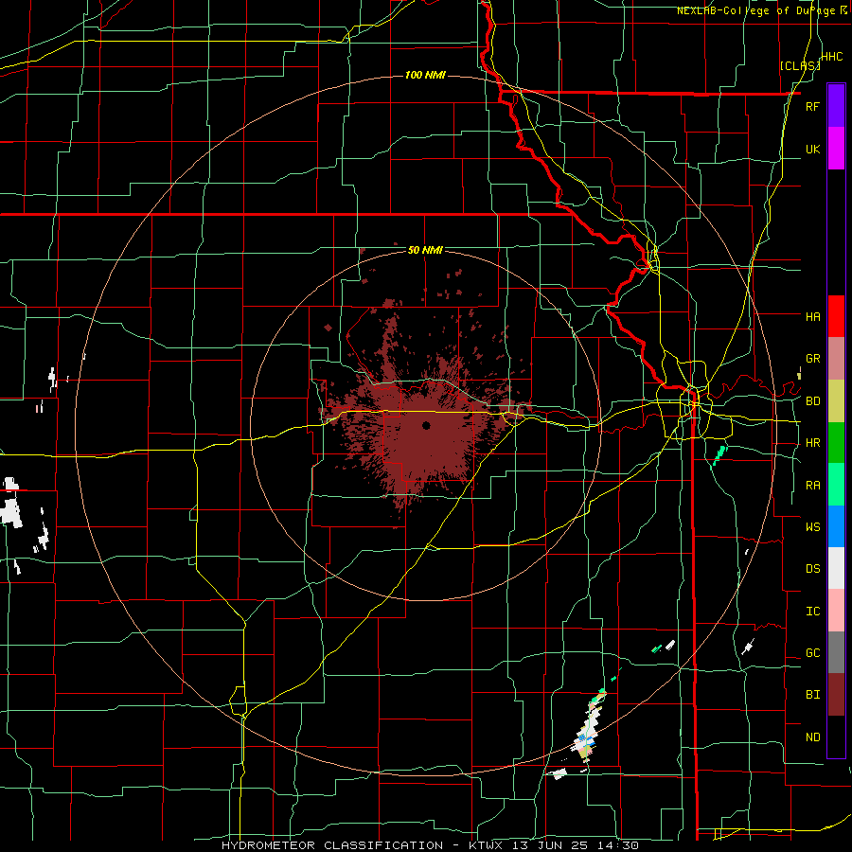Click the KTWX radar site center dot

tap(426, 425)
